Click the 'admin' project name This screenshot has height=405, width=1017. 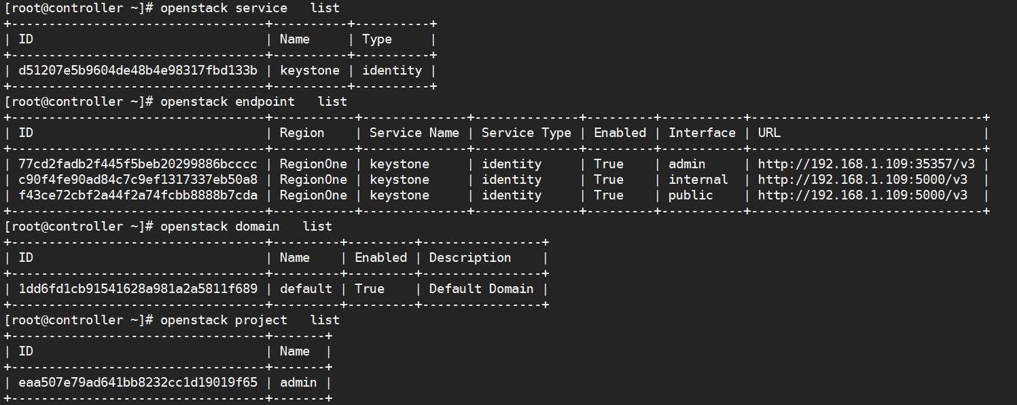click(298, 383)
